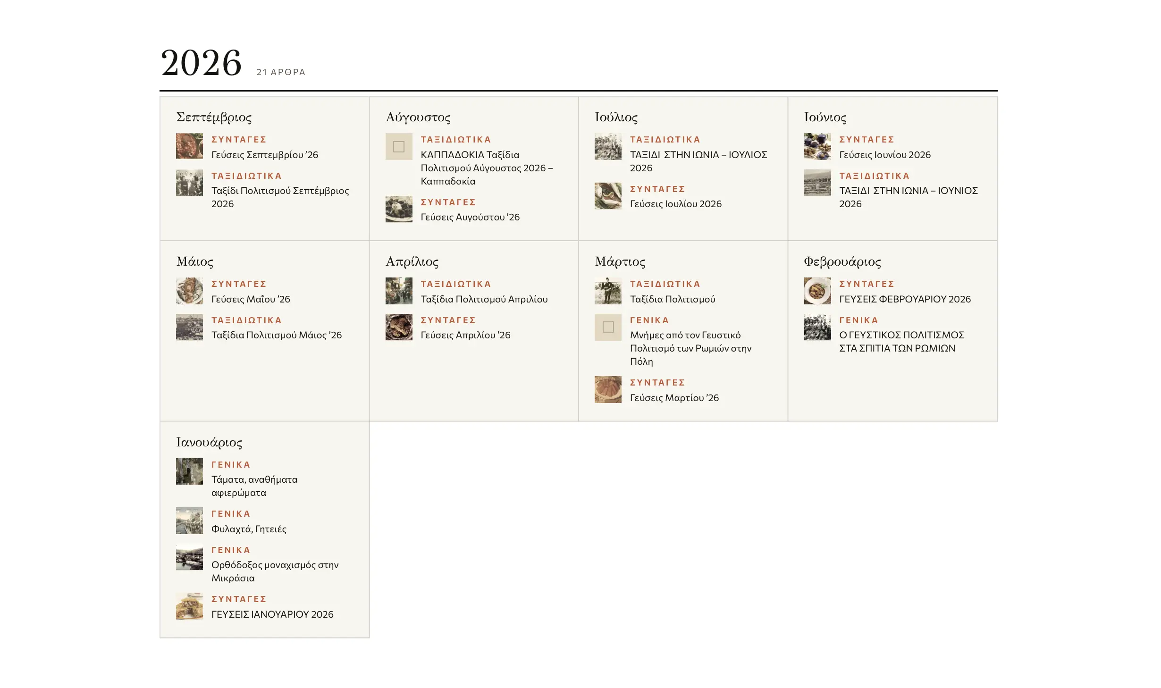Click thumbnail for Γεύσεις Ιουνίου 2026

(817, 146)
